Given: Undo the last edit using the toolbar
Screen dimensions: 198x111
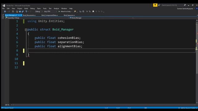Looking at the screenshot, I should point(26,11).
